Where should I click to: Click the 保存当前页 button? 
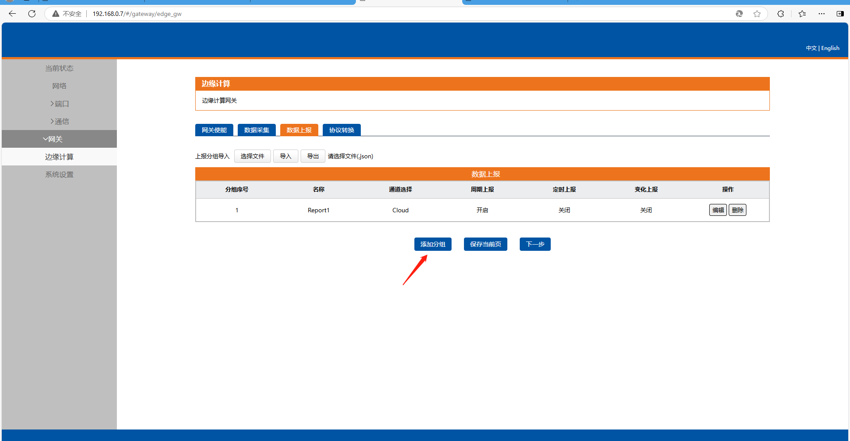click(486, 244)
